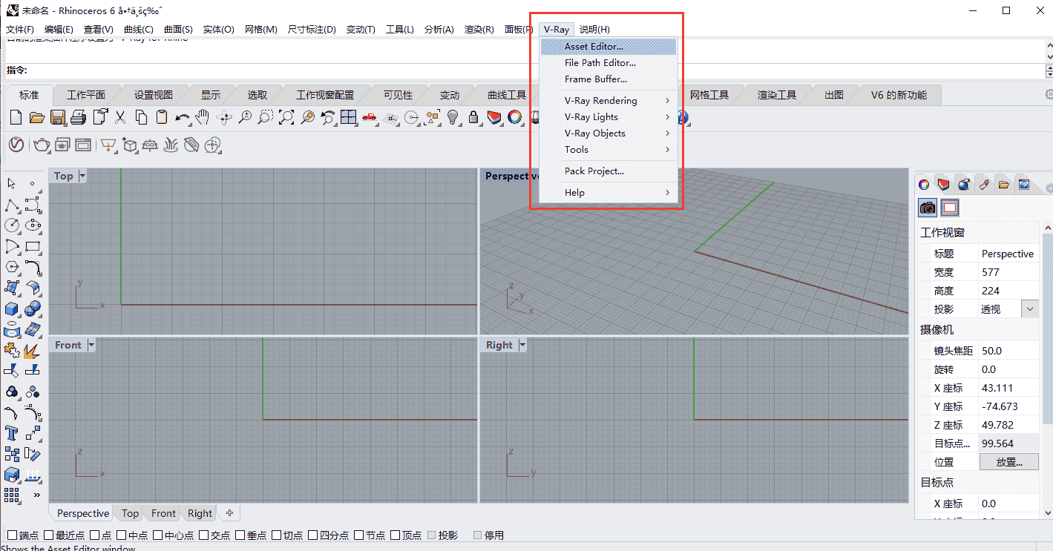Viewport: 1053px width, 551px height.
Task: Select the Text tool in the left sidebar
Action: click(x=12, y=432)
